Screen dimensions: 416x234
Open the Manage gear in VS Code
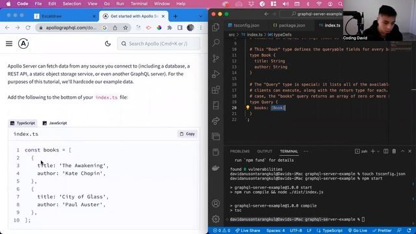pyautogui.click(x=216, y=219)
